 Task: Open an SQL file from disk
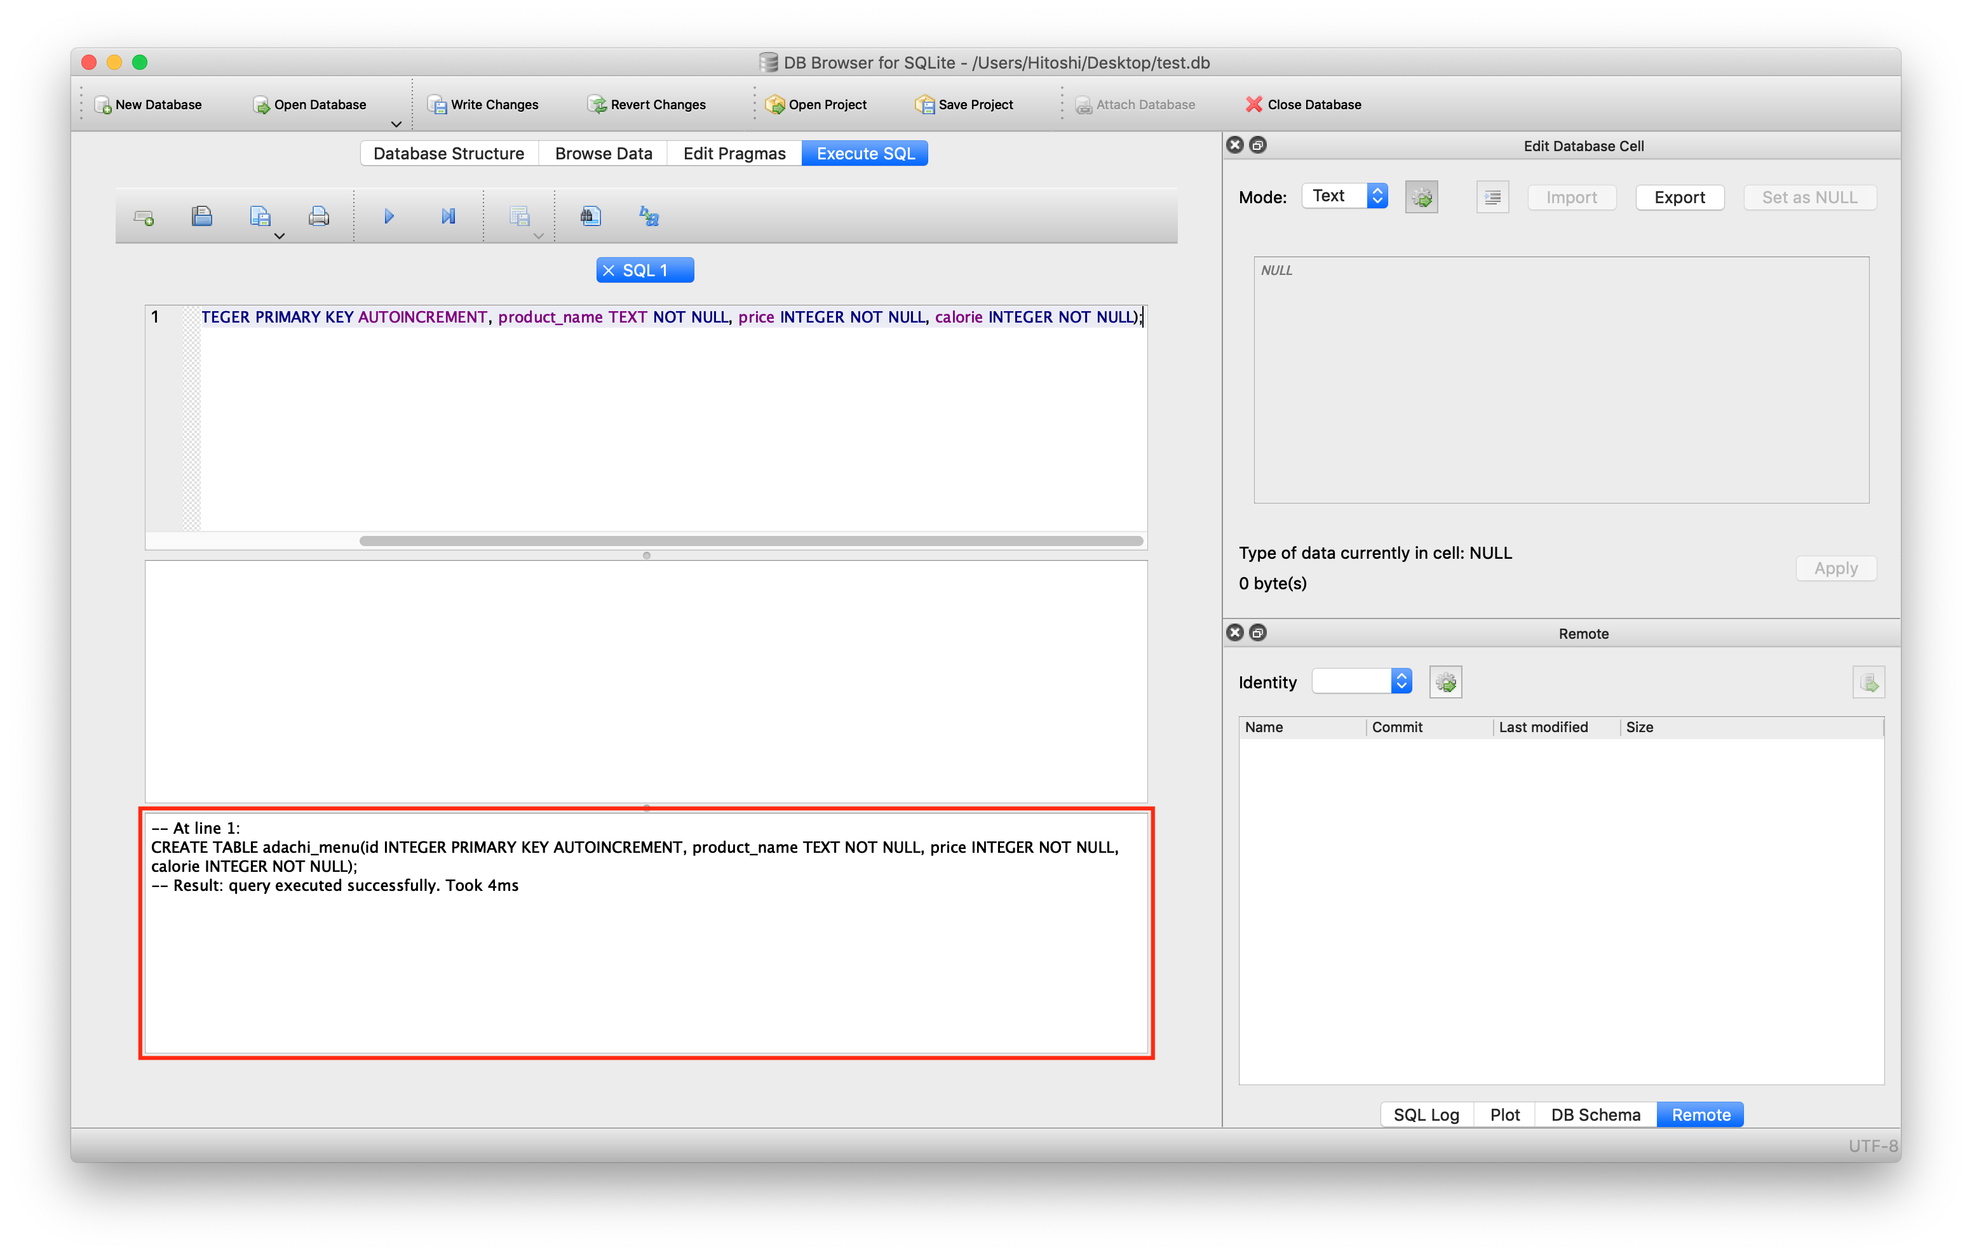[x=202, y=215]
